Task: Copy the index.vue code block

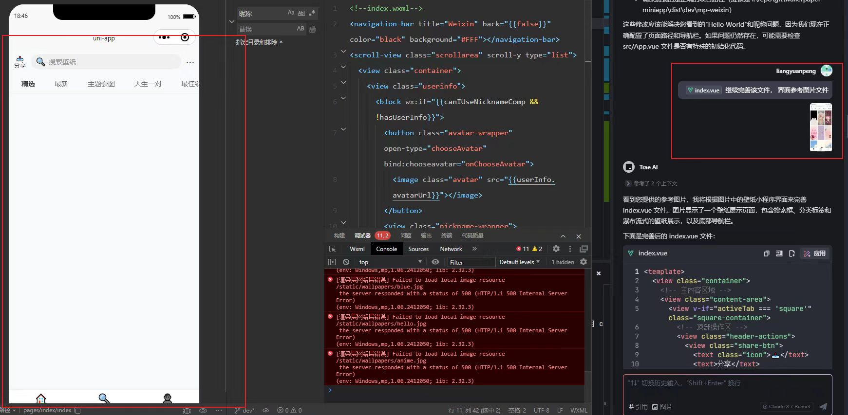Action: click(x=766, y=253)
